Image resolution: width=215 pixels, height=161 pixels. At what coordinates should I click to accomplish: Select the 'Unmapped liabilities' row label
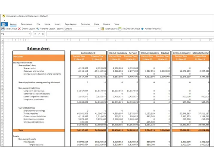(34, 122)
